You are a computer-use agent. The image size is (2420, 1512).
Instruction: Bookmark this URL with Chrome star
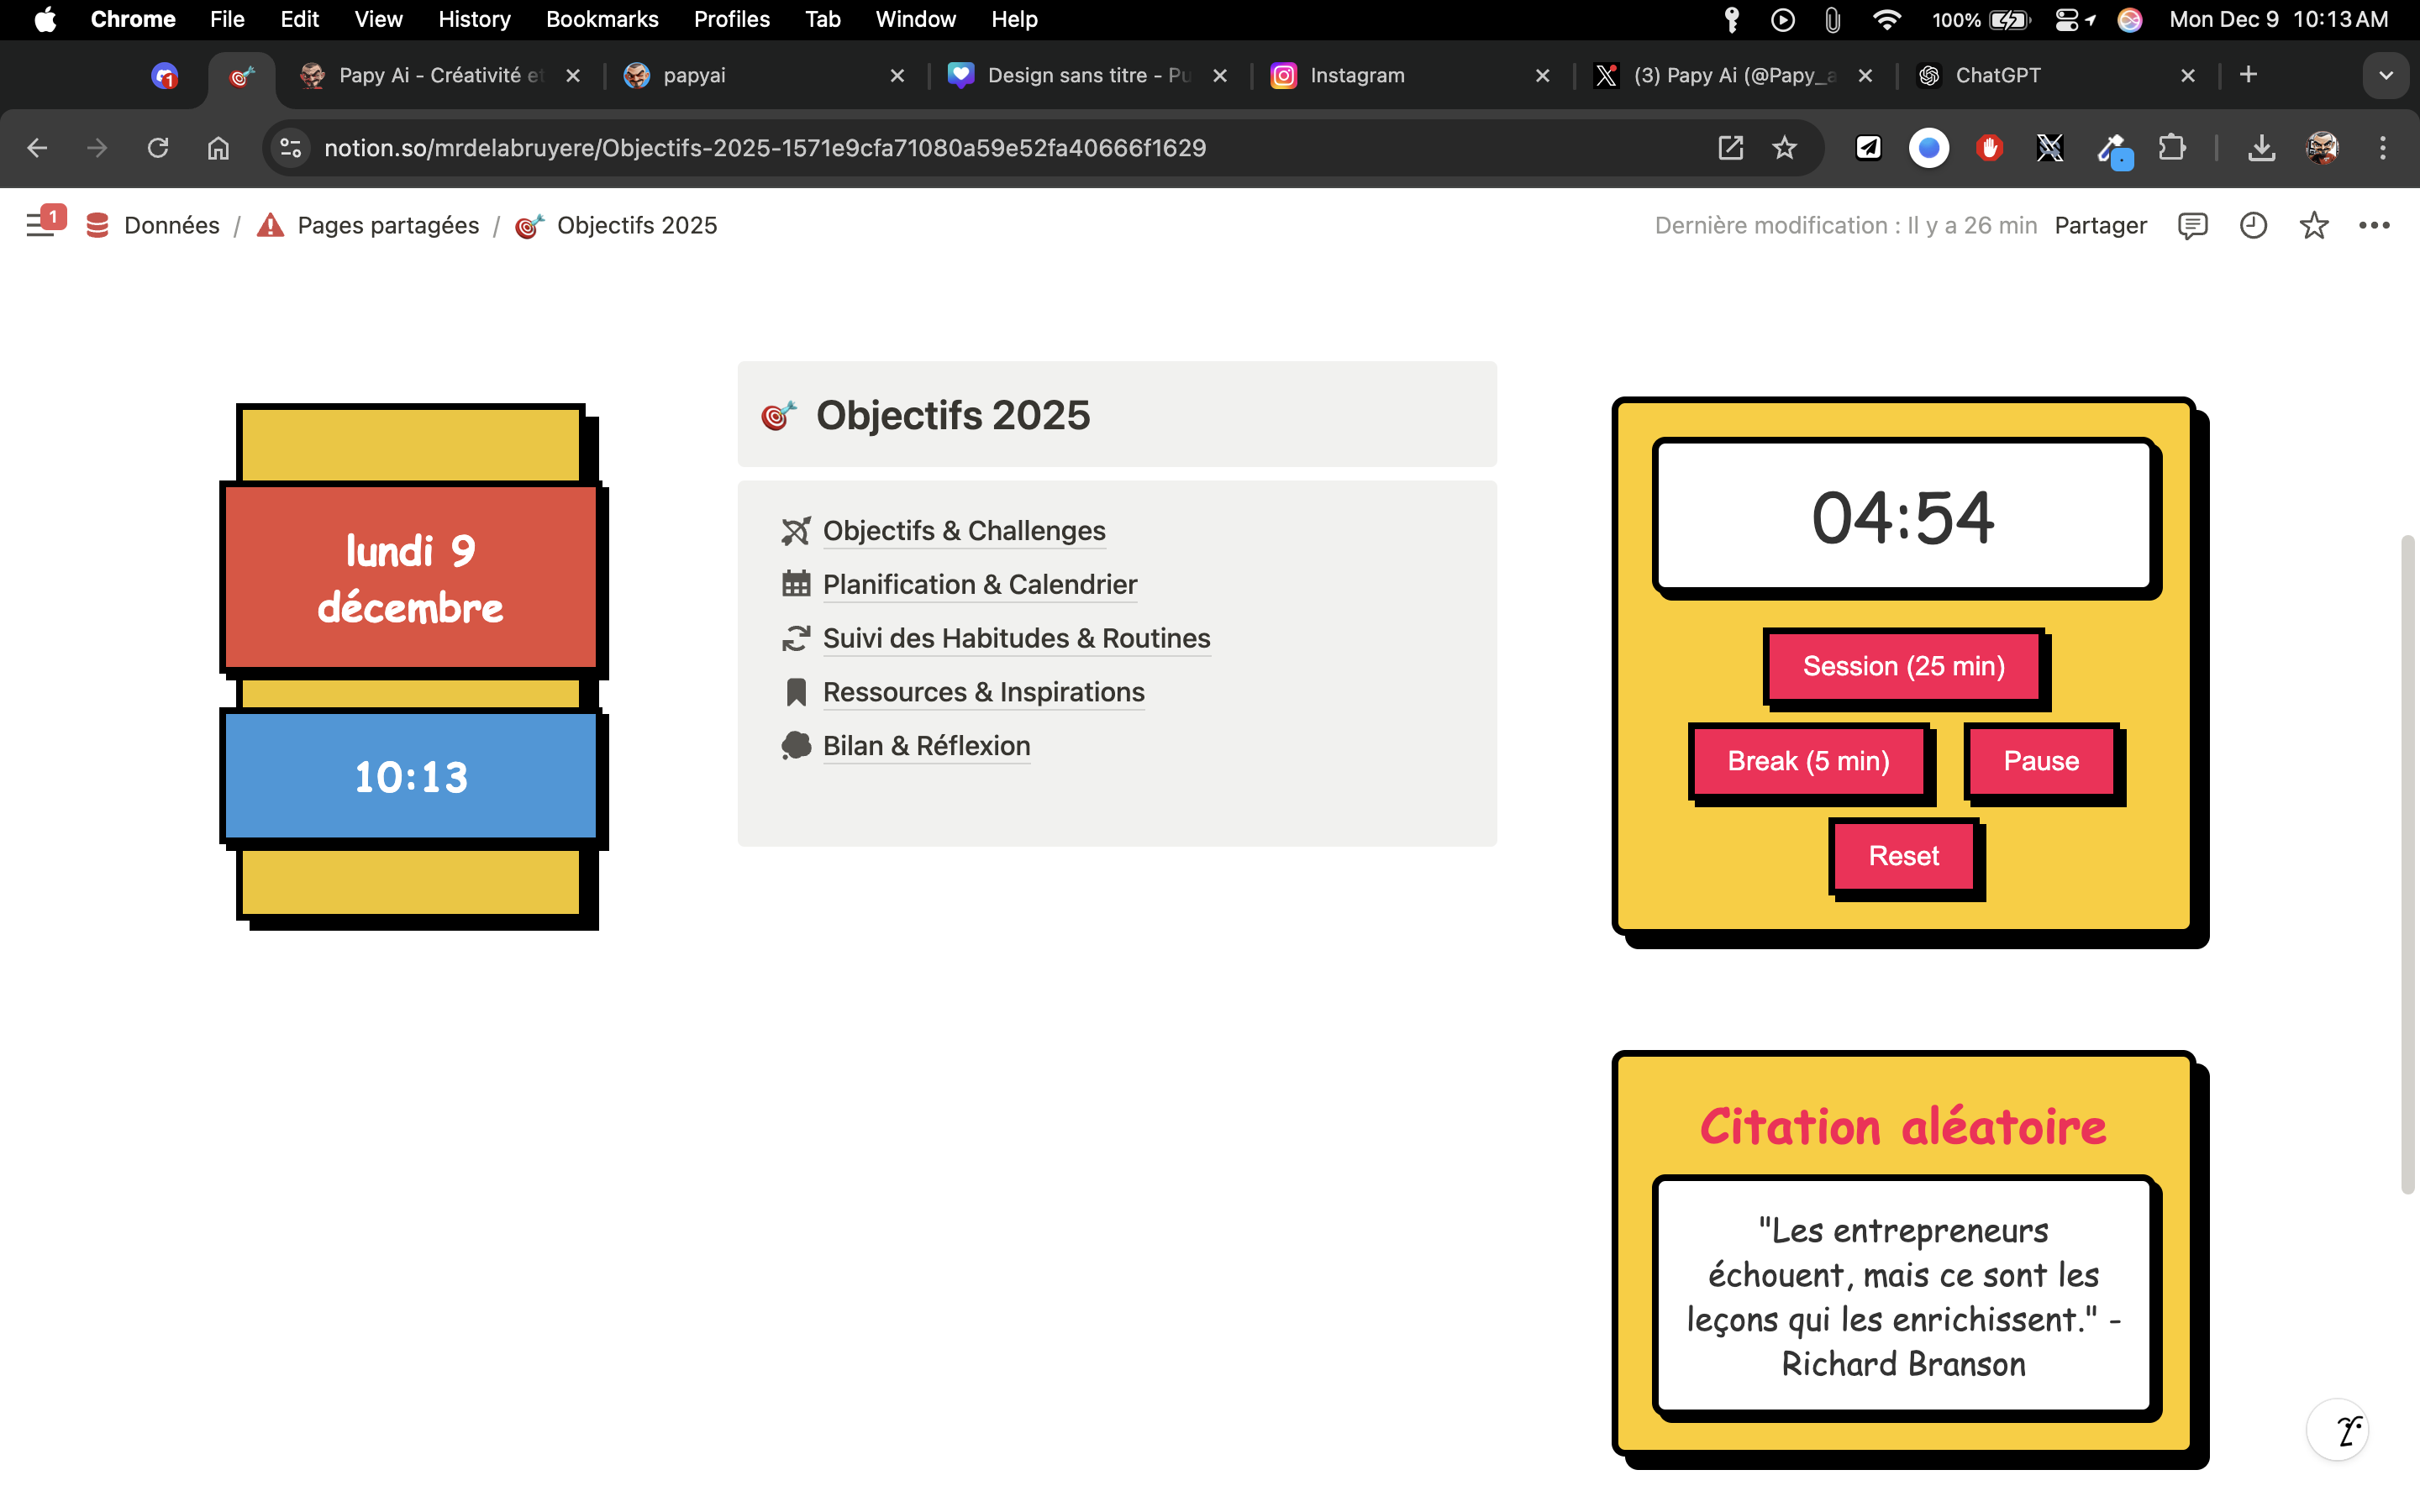click(1784, 148)
